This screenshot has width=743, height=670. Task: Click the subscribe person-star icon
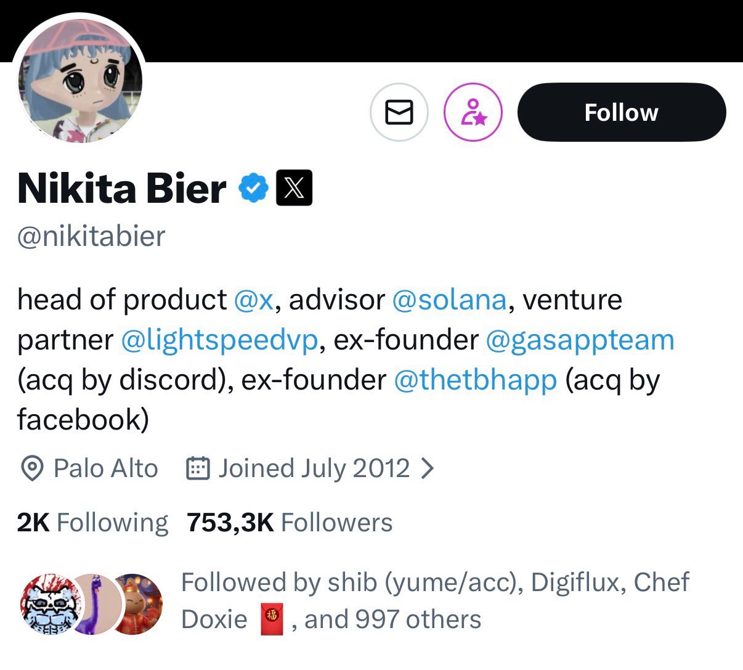(x=473, y=112)
